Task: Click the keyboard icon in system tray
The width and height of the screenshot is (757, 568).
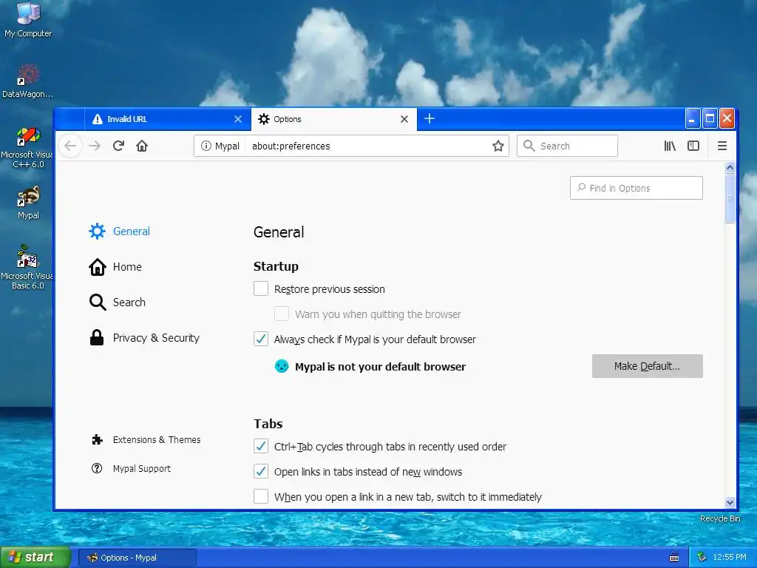Action: click(x=674, y=558)
